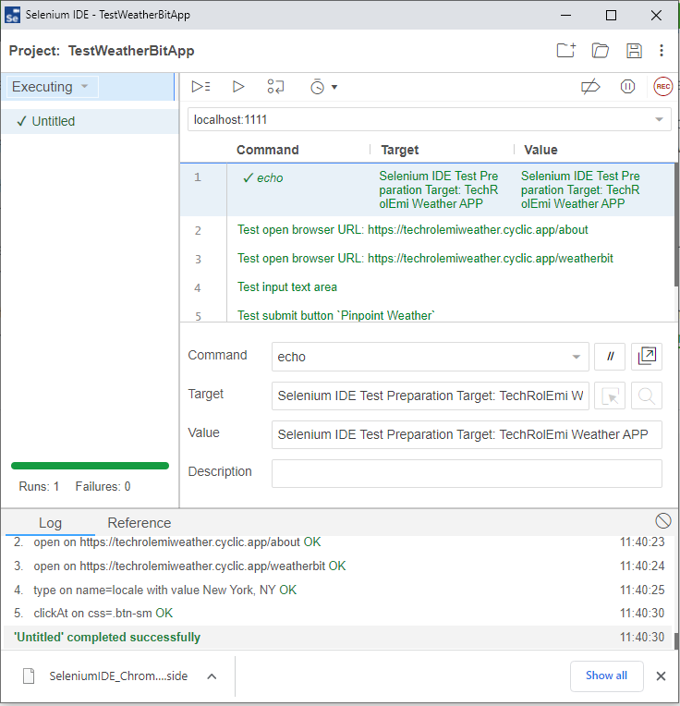Click the Command column header

click(267, 150)
